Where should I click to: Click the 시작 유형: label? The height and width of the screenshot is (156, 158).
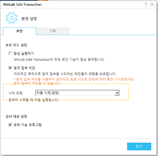[16, 93]
